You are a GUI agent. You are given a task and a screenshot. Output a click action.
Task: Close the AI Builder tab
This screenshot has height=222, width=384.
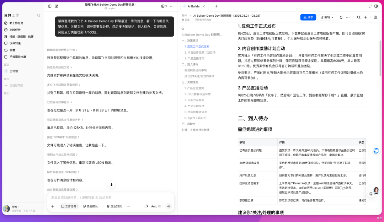pyautogui.click(x=204, y=6)
